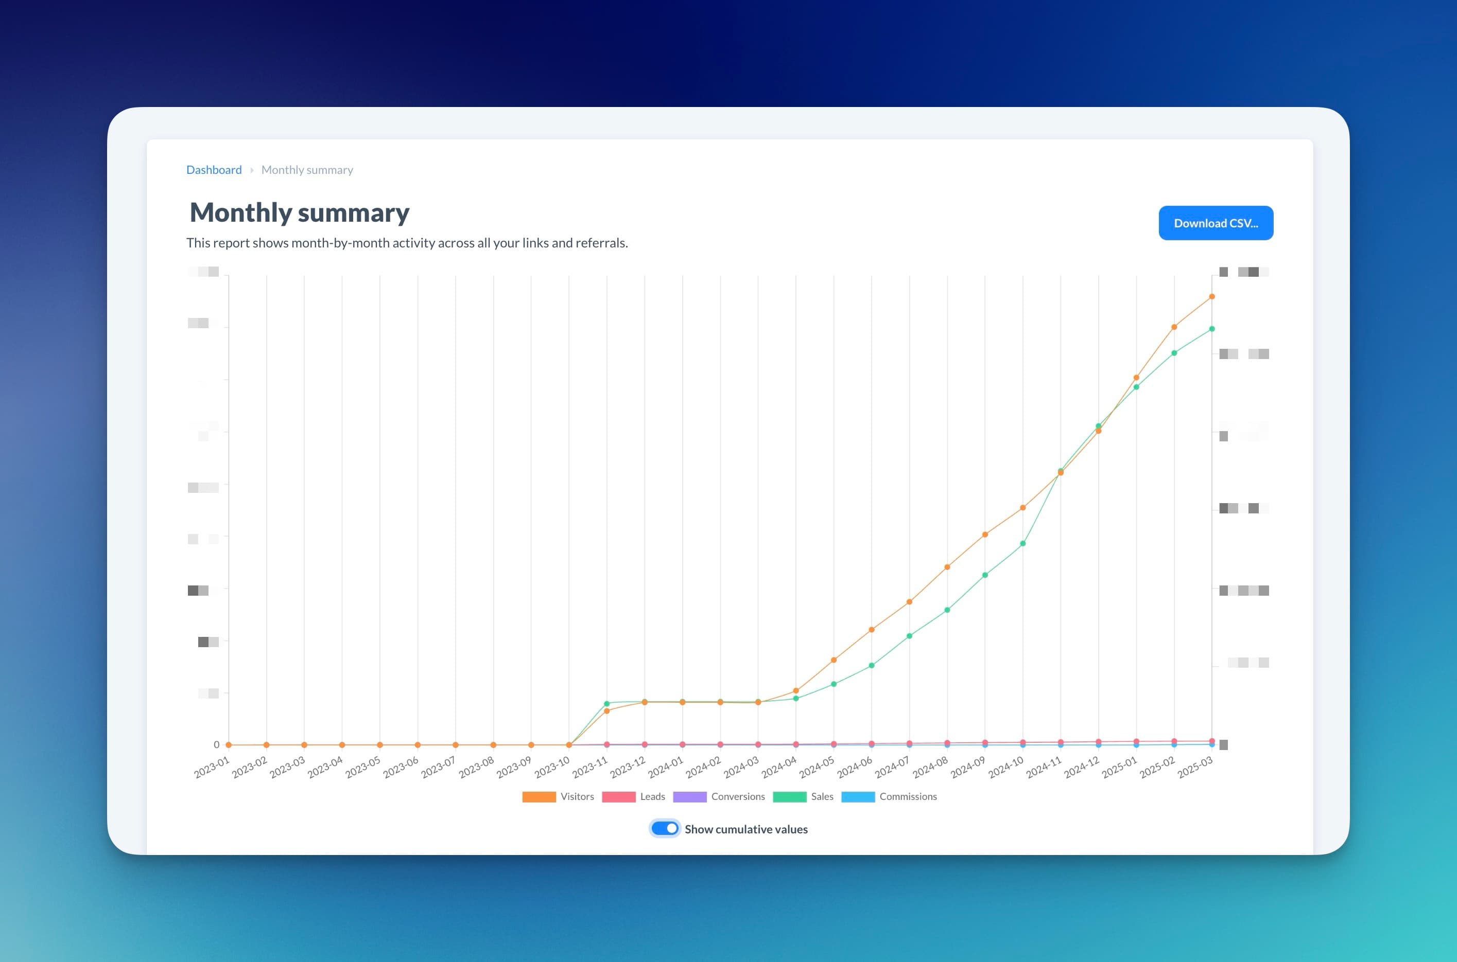This screenshot has height=962, width=1457.
Task: Click the pink Leads legend swatch
Action: point(618,796)
